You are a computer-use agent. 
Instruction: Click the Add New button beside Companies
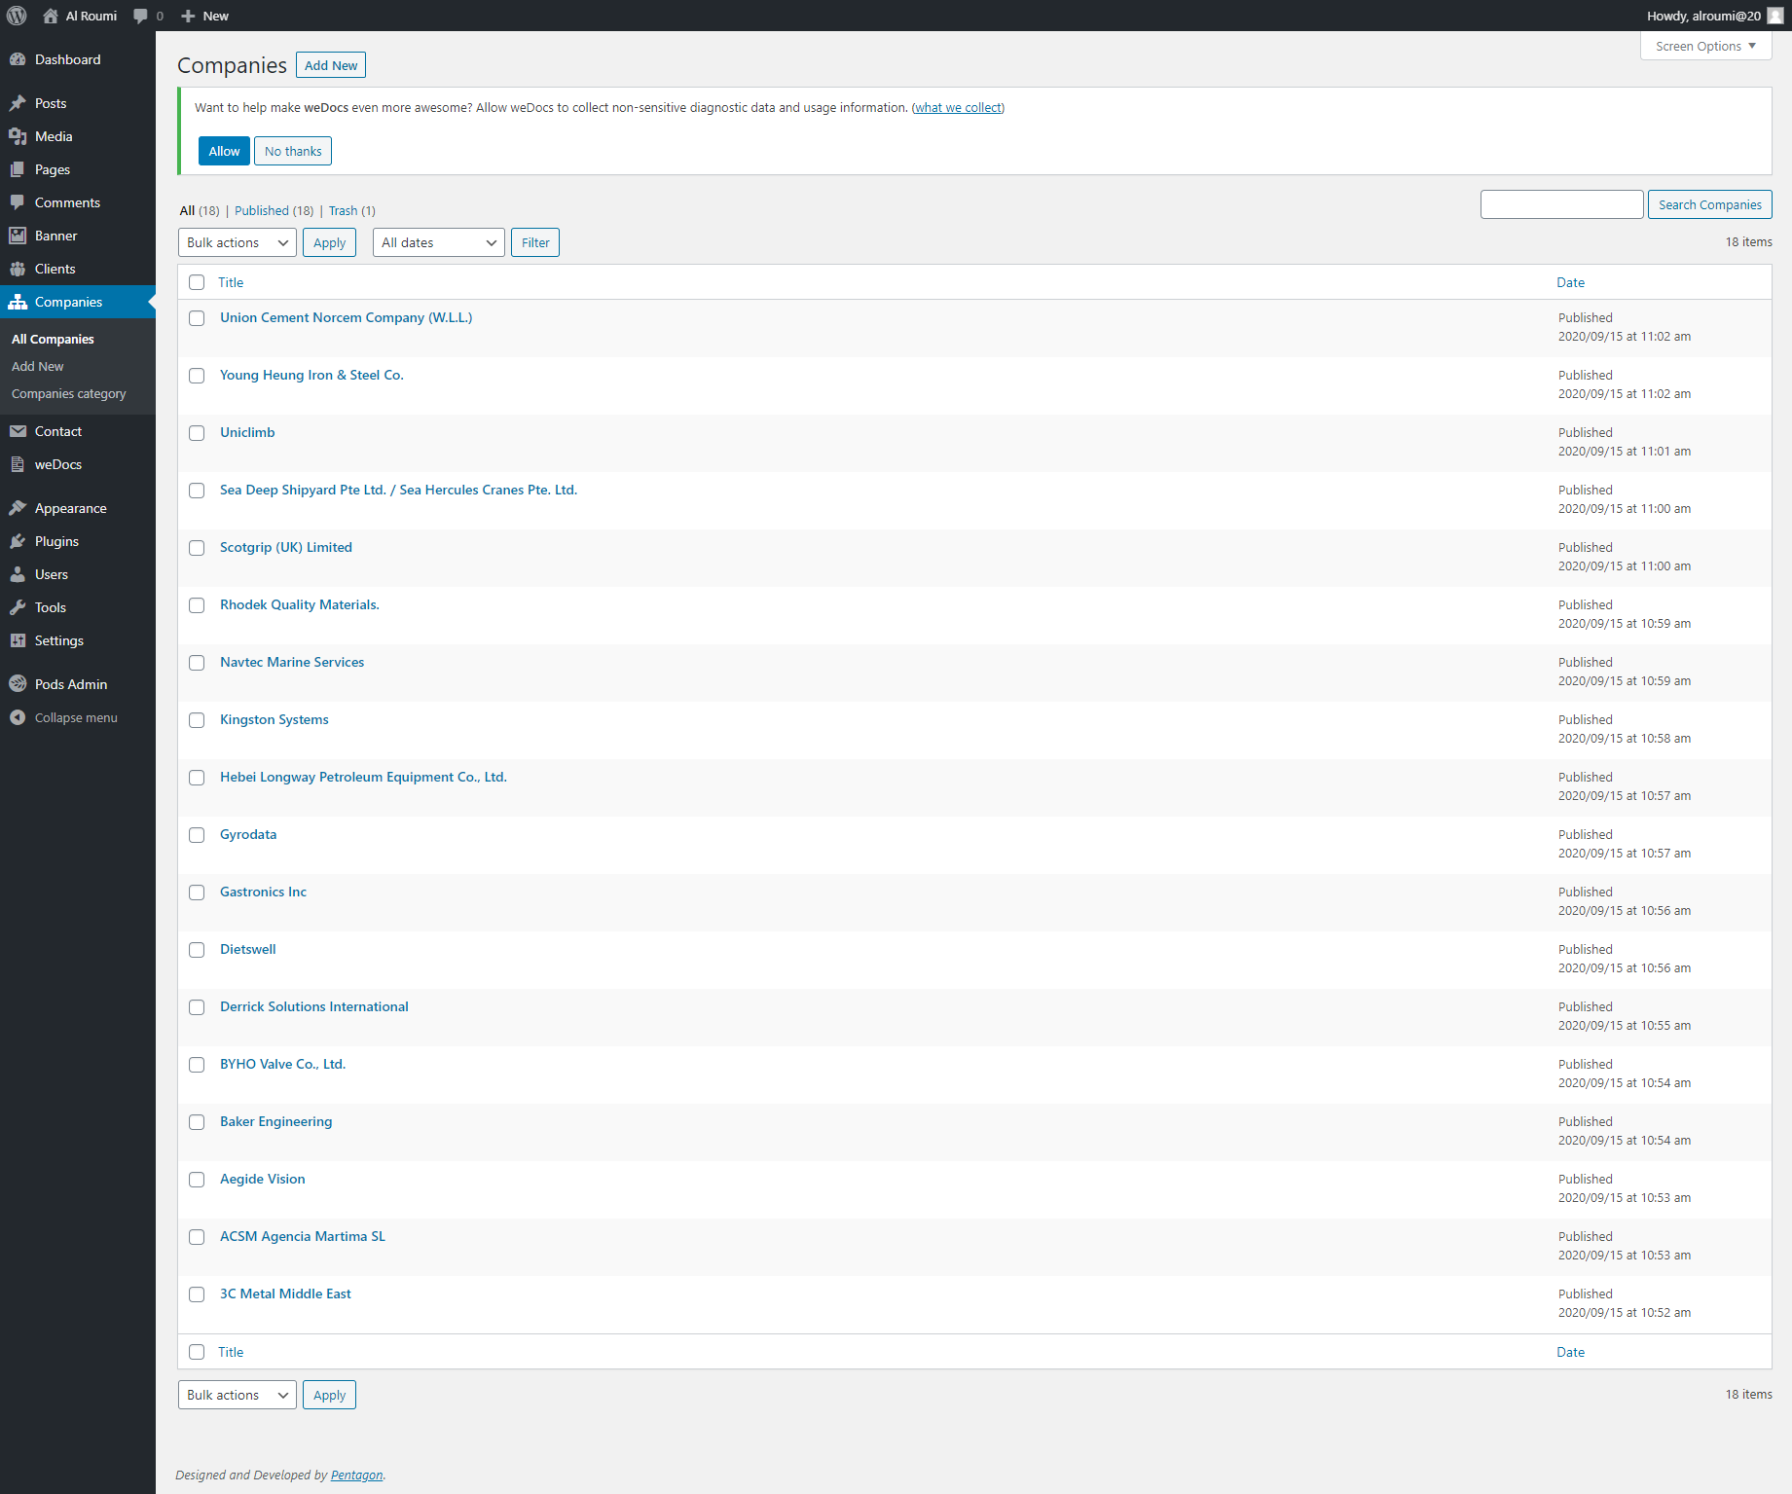click(x=331, y=65)
